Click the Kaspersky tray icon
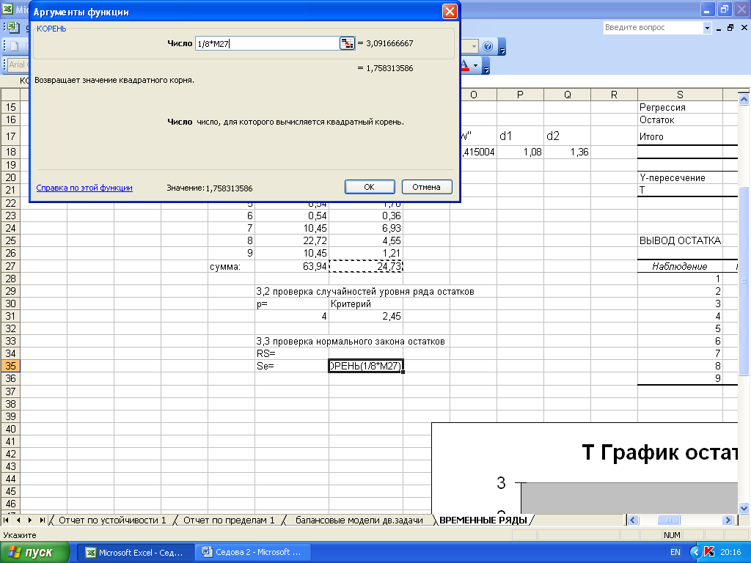The width and height of the screenshot is (751, 563). [709, 553]
